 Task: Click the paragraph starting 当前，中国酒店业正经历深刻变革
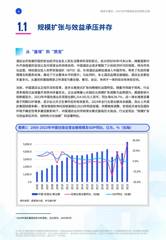(x=83, y=102)
